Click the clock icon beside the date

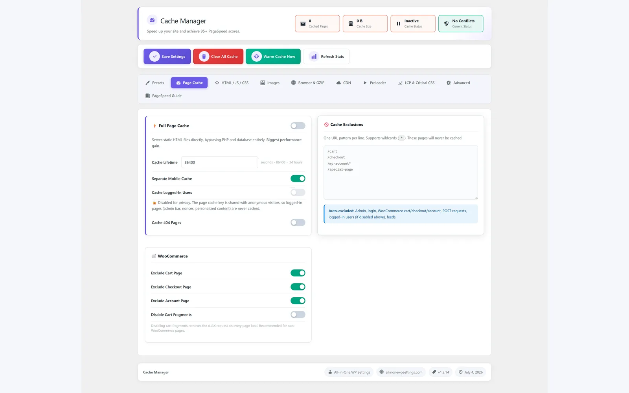[460, 372]
